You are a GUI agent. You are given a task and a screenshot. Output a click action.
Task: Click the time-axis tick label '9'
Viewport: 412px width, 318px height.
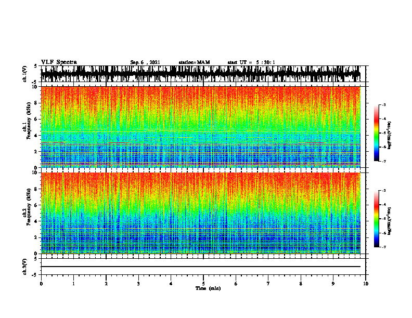(333, 284)
